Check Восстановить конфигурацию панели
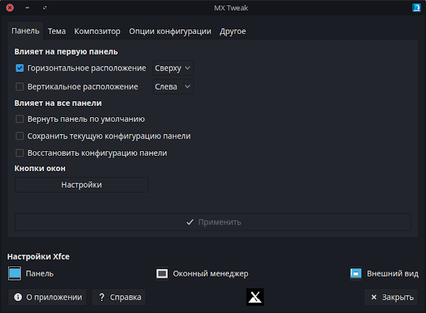This screenshot has height=313, width=426. tap(19, 153)
